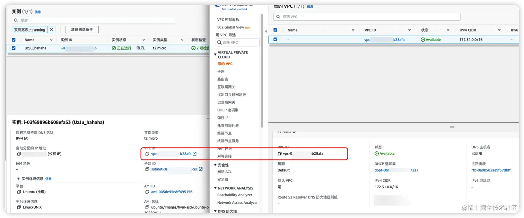The width and height of the screenshot is (524, 218).
Task: Click the Filter VPCs input field
Action: pyautogui.click(x=367, y=17)
